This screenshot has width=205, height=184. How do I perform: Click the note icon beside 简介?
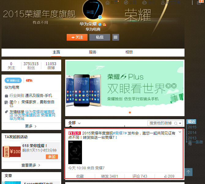pos(6,102)
